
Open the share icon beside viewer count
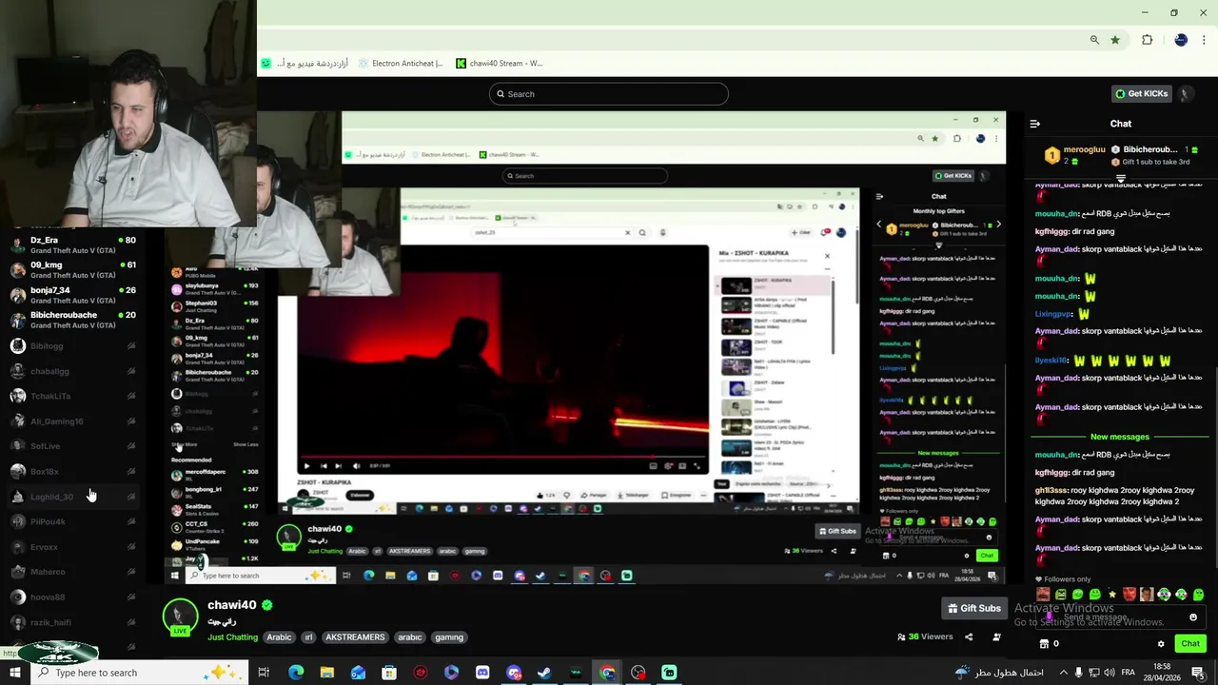click(969, 637)
